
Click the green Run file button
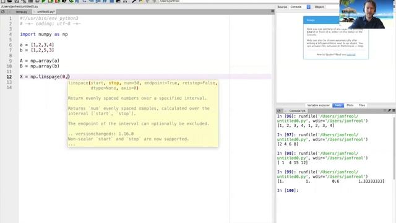[44, 1]
